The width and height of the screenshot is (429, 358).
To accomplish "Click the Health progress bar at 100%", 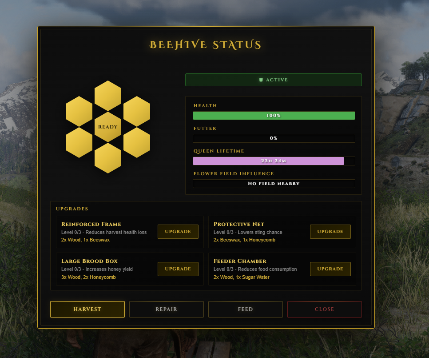I will [x=274, y=116].
